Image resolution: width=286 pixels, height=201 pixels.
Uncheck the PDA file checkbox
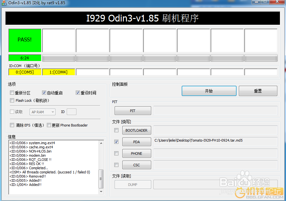116,142
